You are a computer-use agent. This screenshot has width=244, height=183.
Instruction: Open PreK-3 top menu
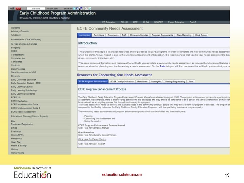tap(193, 22)
